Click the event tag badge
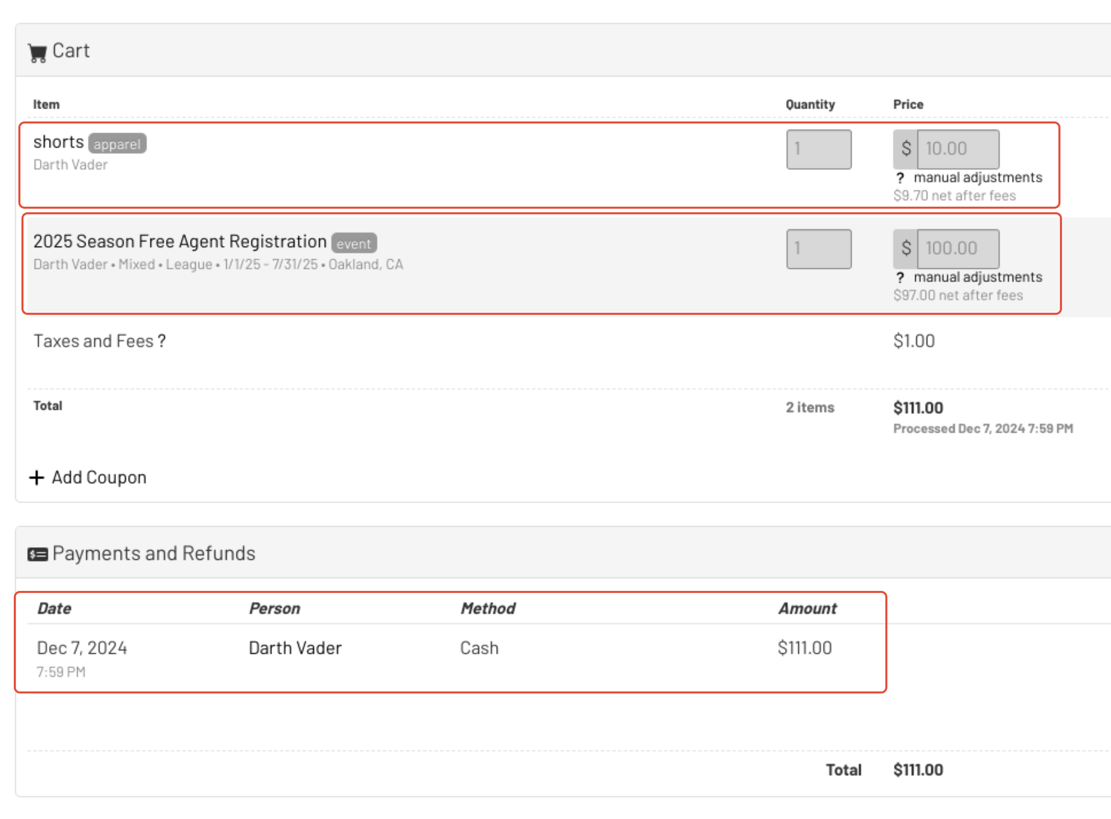1111x819 pixels. 353,243
